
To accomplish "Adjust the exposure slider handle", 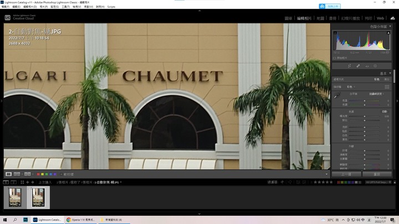I will pyautogui.click(x=365, y=116).
